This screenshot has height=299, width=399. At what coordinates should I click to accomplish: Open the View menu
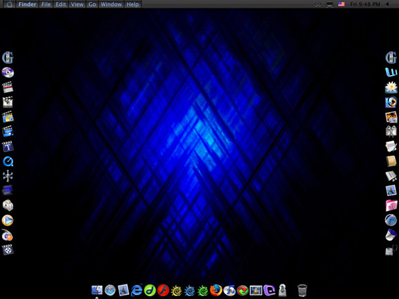click(x=77, y=4)
